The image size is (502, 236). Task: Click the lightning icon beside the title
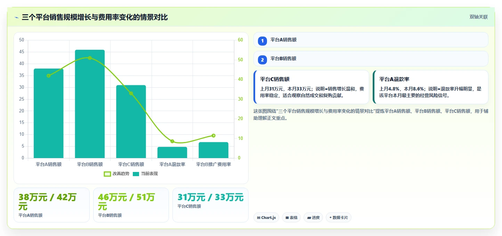tap(16, 17)
